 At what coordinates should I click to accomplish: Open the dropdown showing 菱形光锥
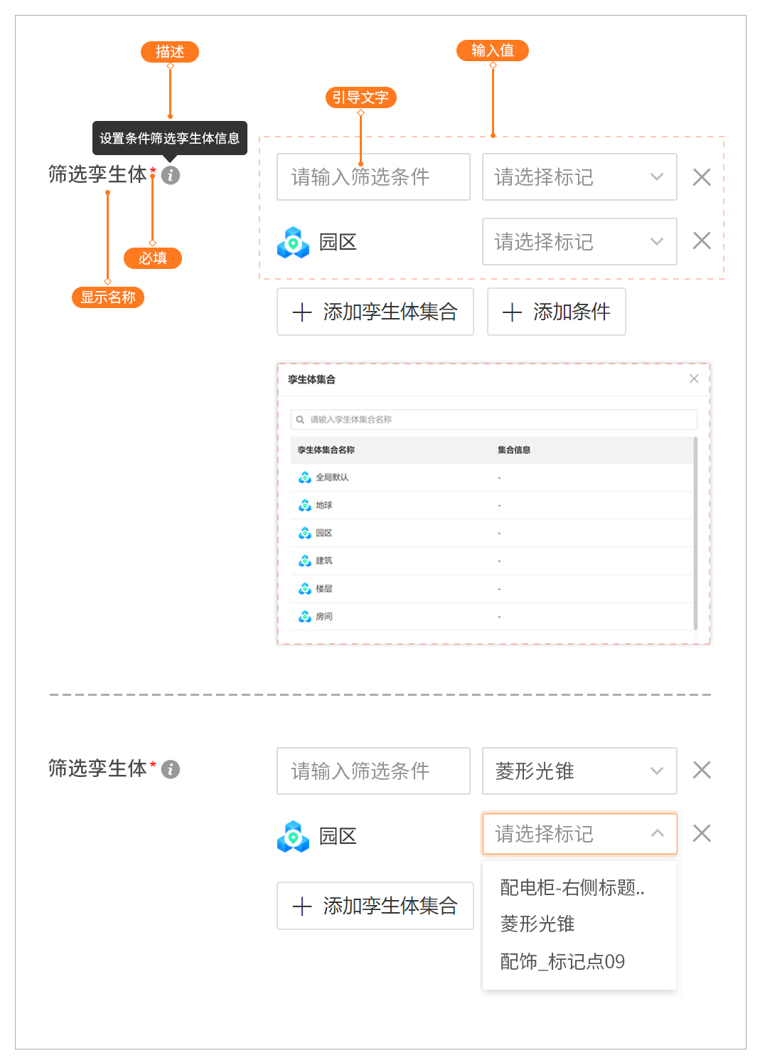[x=579, y=771]
